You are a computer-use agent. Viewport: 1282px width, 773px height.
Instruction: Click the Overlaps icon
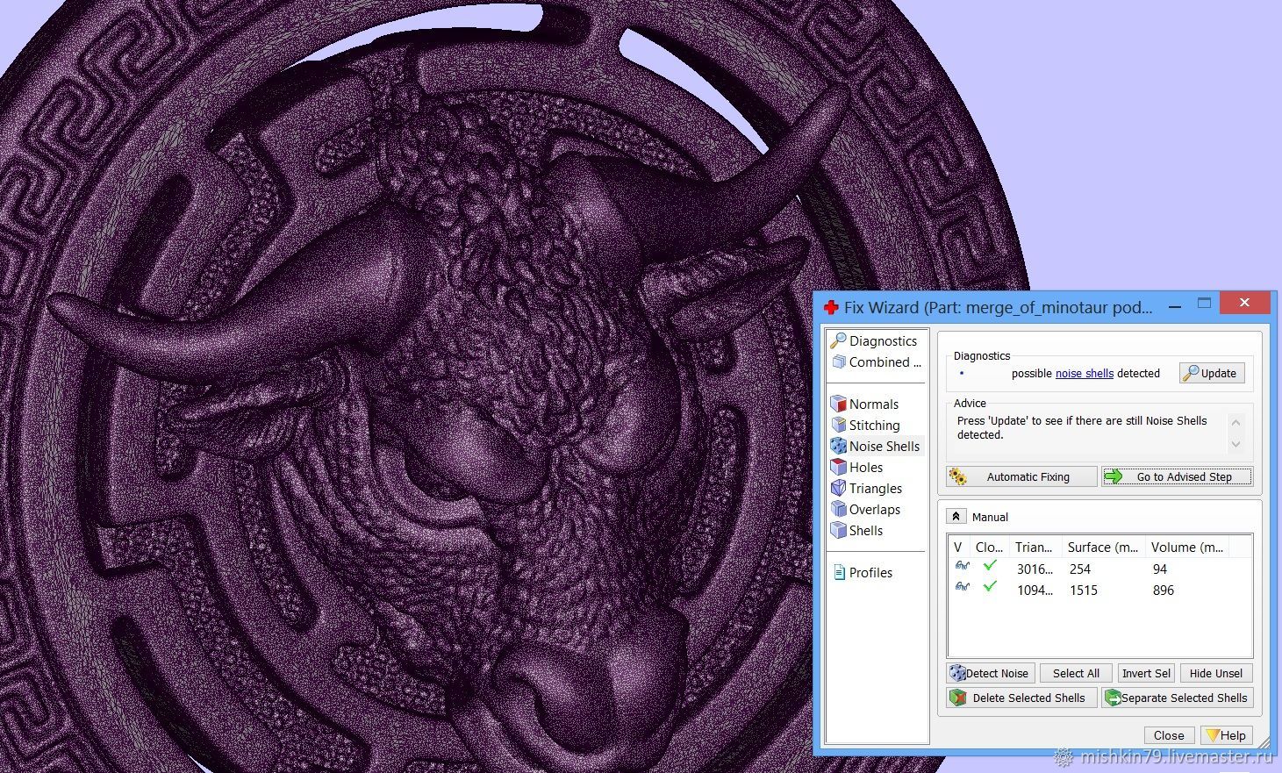(838, 509)
